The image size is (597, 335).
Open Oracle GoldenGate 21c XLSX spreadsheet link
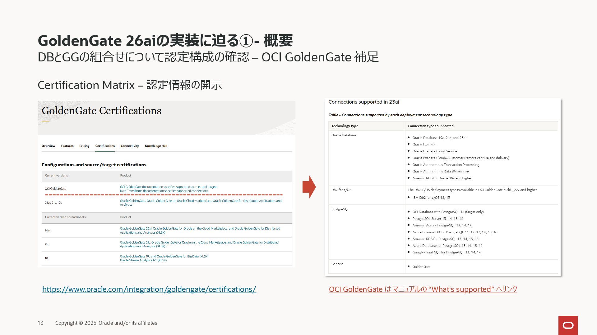[199, 243]
